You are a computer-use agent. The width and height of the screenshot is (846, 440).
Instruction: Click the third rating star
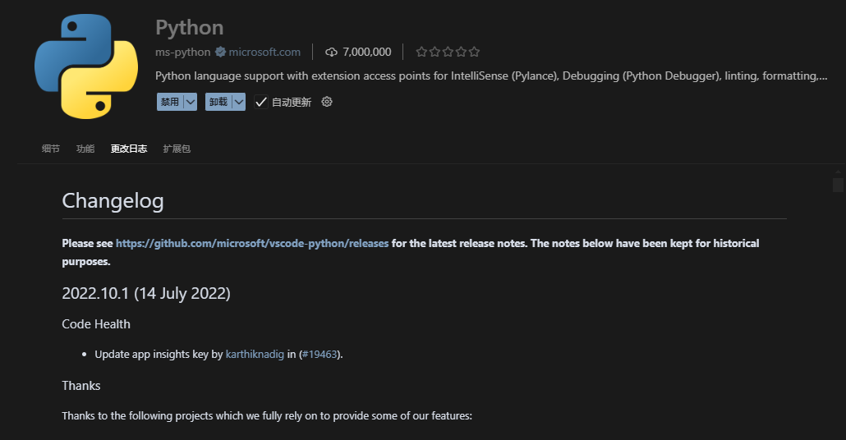click(448, 52)
